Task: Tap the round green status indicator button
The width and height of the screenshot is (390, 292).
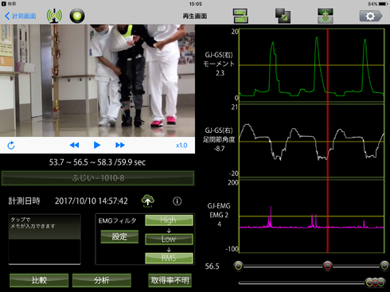Action: coord(77,16)
